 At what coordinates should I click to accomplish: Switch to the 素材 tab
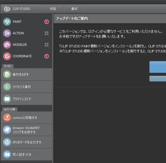74,9
